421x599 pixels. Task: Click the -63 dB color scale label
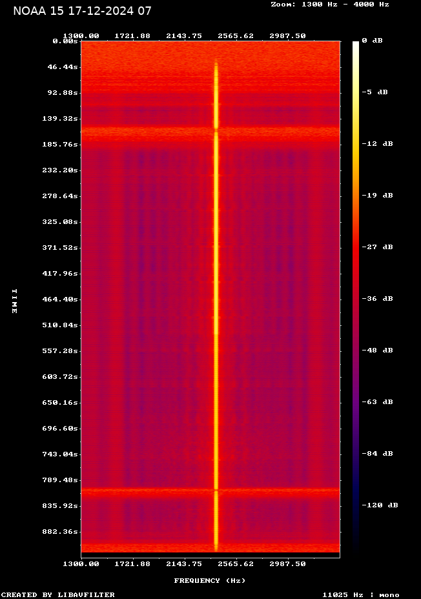pyautogui.click(x=378, y=402)
